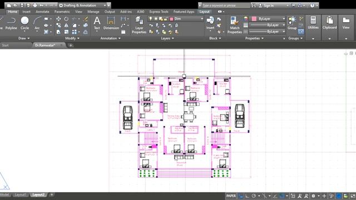The width and height of the screenshot is (356, 200).
Task: Open Layer Properties manager
Action: click(x=139, y=25)
